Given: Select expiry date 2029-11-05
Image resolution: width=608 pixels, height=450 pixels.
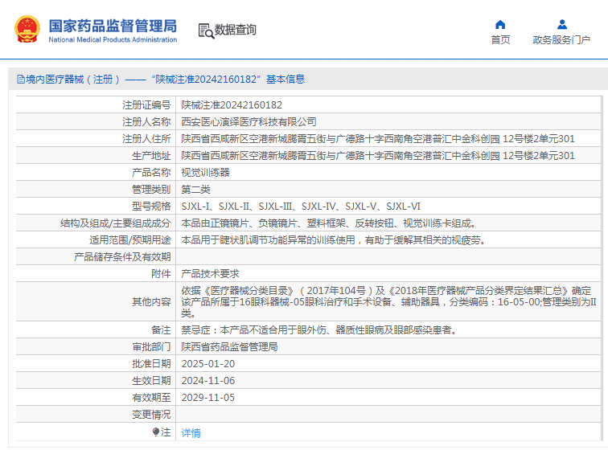Looking at the screenshot, I should [207, 398].
